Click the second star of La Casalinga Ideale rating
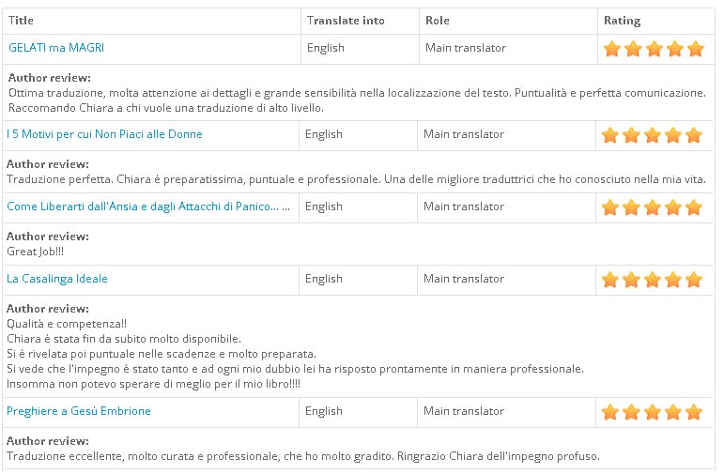The width and height of the screenshot is (724, 474). pyautogui.click(x=631, y=280)
